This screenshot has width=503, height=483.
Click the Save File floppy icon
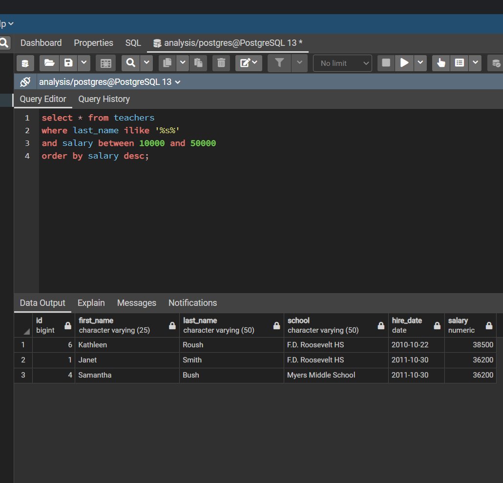tap(68, 63)
